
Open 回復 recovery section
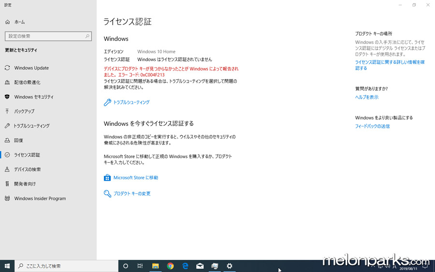click(18, 140)
